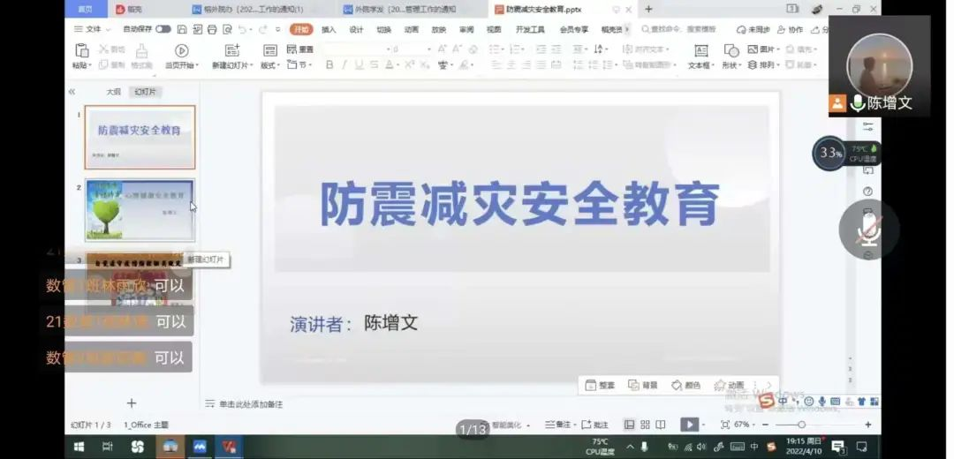Click the 批注 comments button

click(595, 425)
